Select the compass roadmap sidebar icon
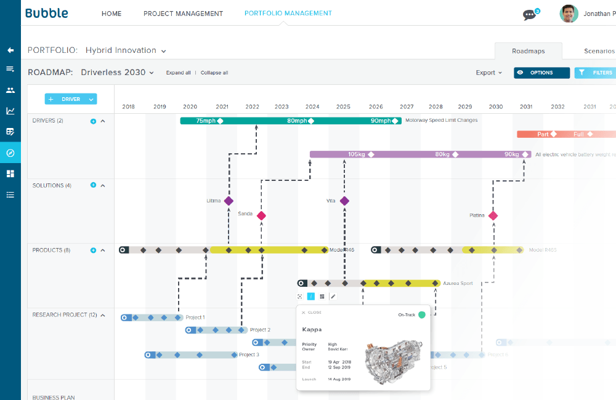This screenshot has width=616, height=400. pyautogui.click(x=10, y=153)
